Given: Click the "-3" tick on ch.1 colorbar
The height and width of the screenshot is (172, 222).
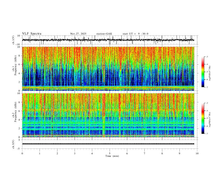Looking at the screenshot, I should coord(207,56).
